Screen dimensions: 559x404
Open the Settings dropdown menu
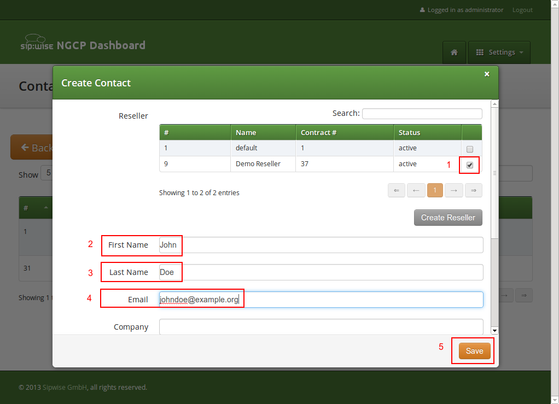tap(499, 52)
